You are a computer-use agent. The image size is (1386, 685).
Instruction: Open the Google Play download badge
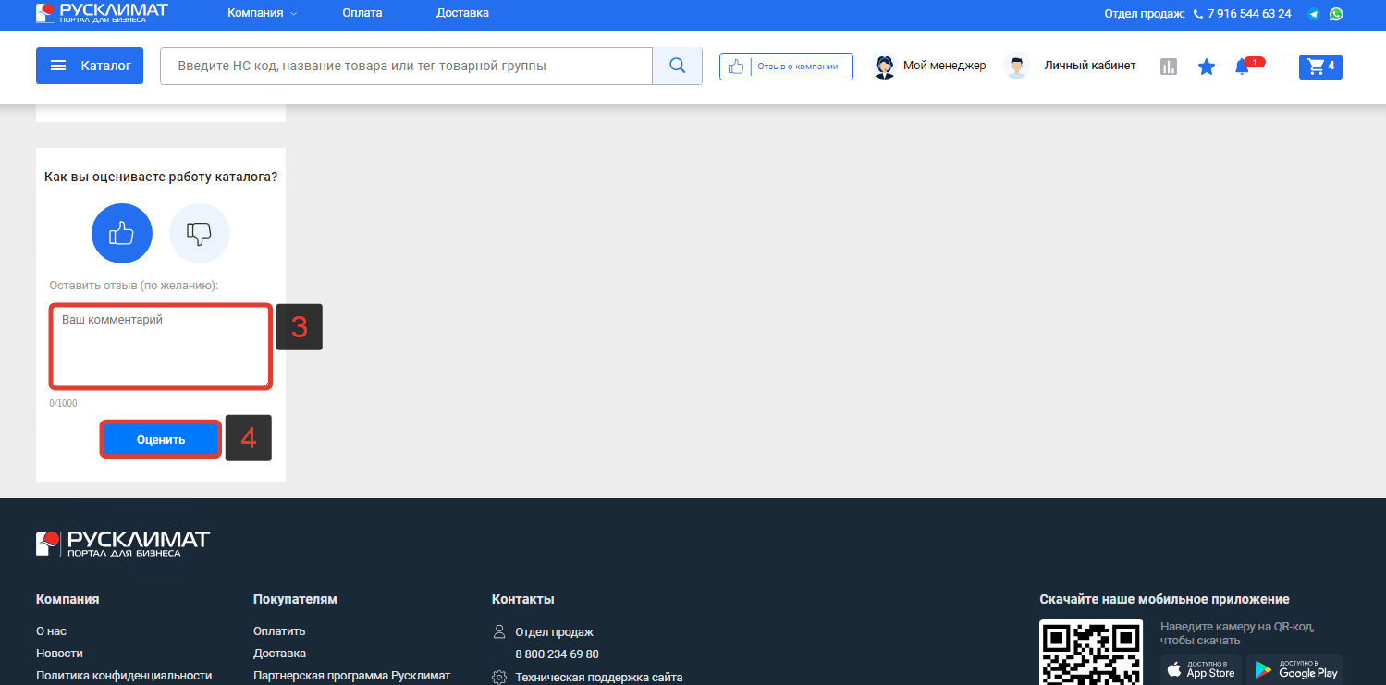[x=1294, y=668]
